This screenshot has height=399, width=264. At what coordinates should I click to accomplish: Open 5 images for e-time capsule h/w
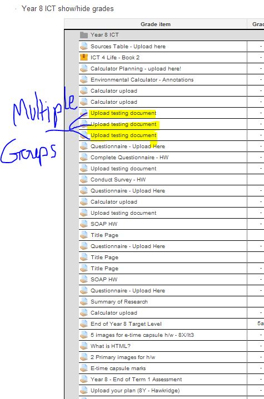pyautogui.click(x=142, y=335)
